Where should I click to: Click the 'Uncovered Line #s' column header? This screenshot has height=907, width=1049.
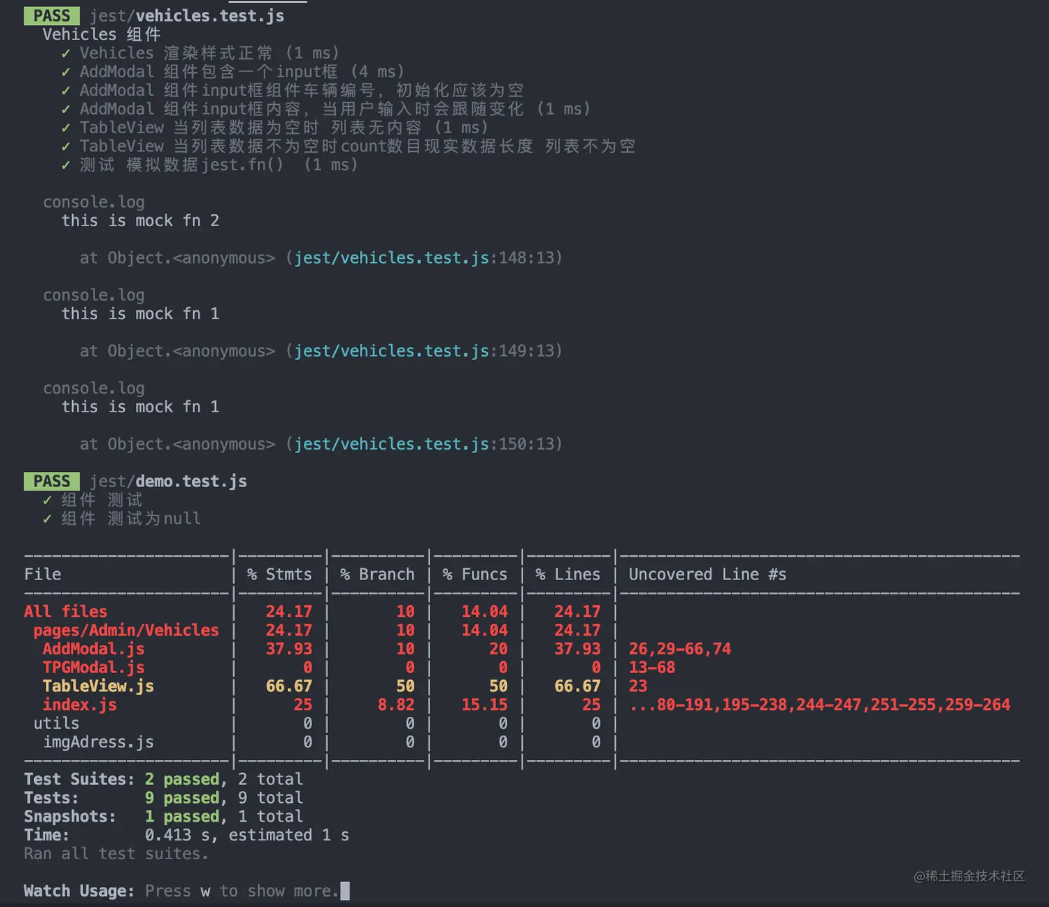pos(708,574)
